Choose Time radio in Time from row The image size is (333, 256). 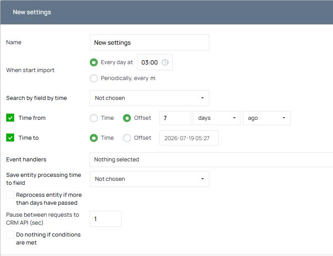[x=94, y=118]
